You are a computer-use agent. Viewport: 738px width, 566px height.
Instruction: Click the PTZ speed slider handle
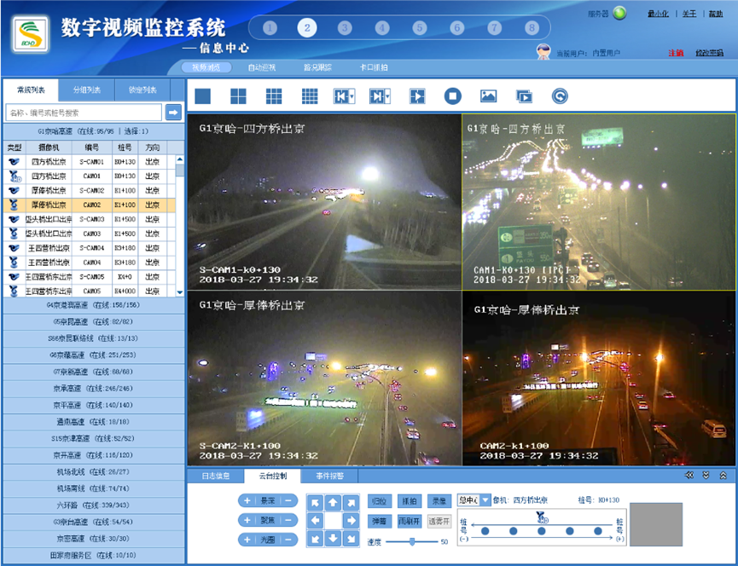pyautogui.click(x=412, y=541)
